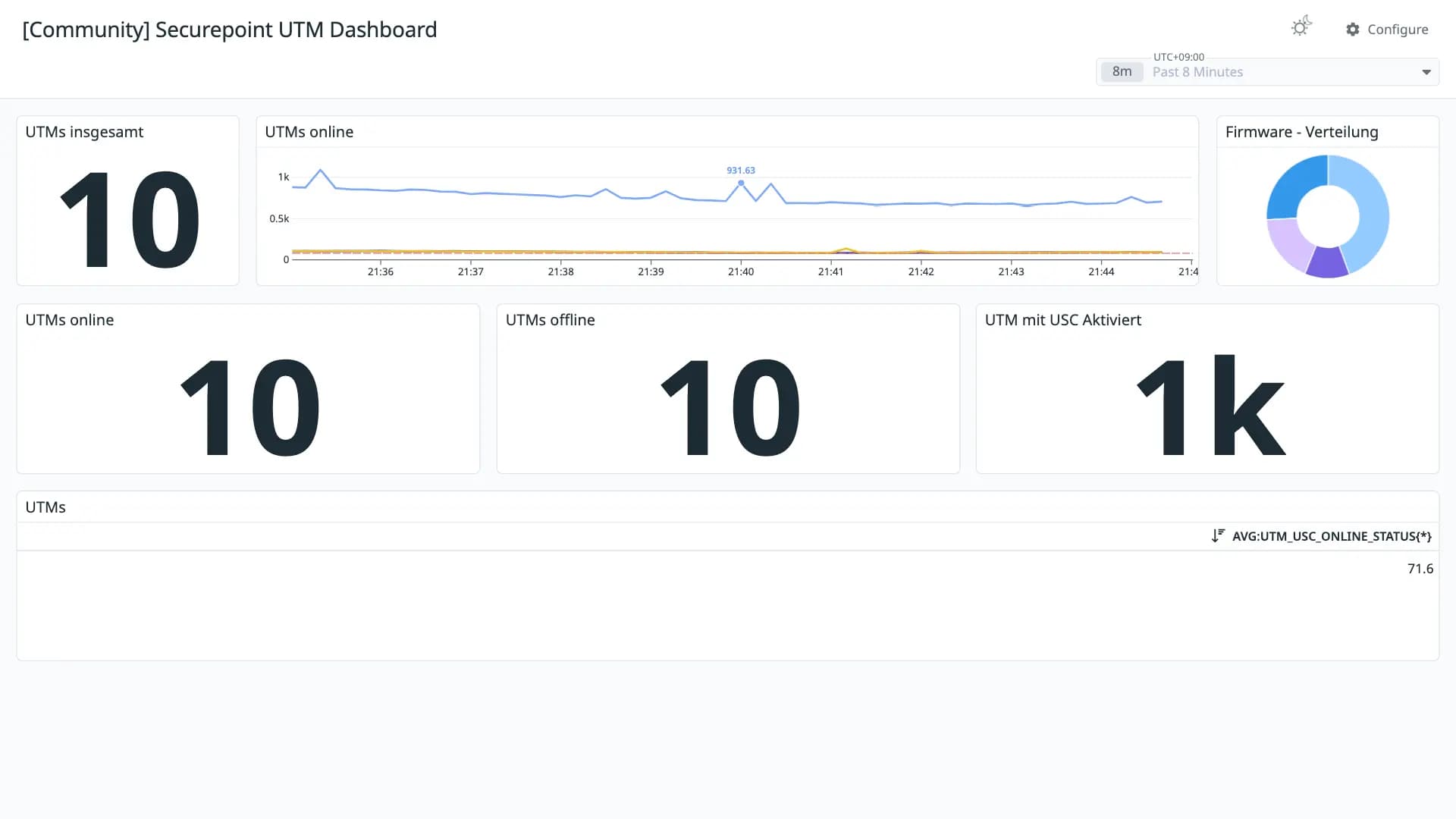1456x819 pixels.
Task: Click the UTM mit USC Aktiviert title
Action: 1063,320
